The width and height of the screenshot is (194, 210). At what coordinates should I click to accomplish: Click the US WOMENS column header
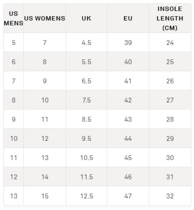click(45, 18)
